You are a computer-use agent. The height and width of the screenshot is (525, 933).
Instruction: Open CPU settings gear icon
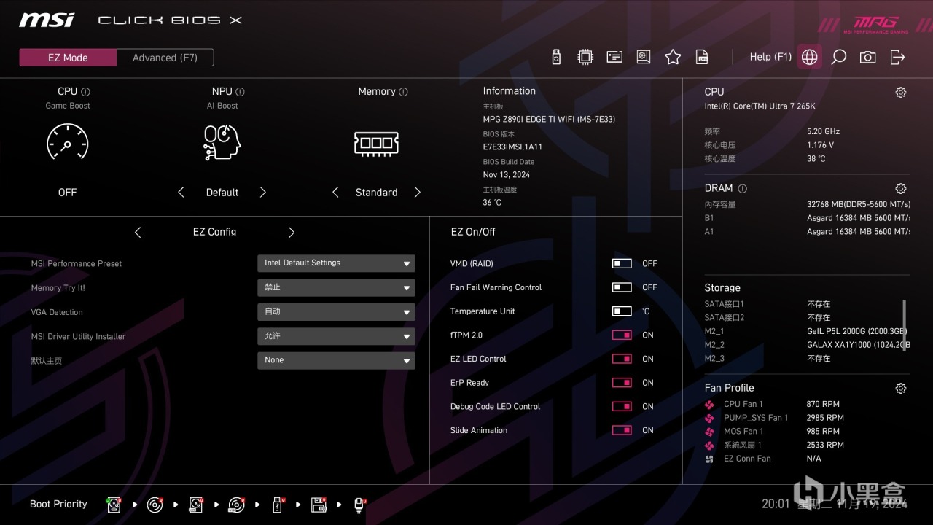(901, 93)
